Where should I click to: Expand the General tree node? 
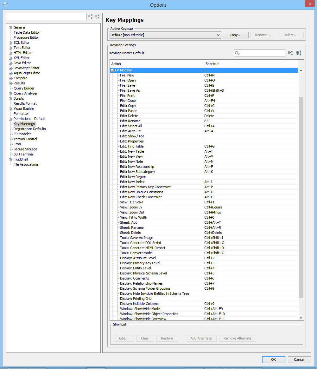pos(10,28)
